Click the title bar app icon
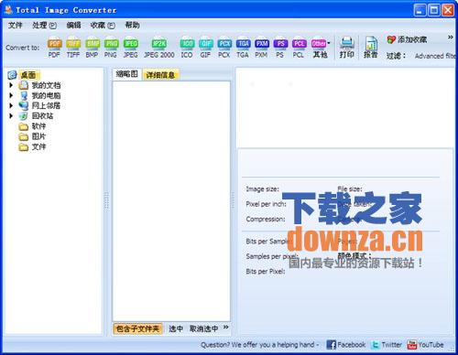 (x=9, y=10)
